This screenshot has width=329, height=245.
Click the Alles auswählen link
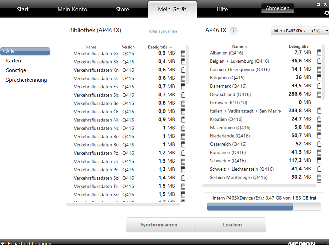pyautogui.click(x=163, y=31)
